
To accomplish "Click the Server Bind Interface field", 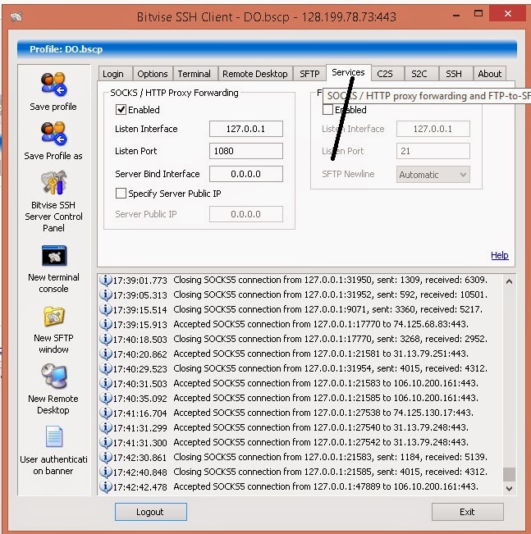I will point(246,174).
